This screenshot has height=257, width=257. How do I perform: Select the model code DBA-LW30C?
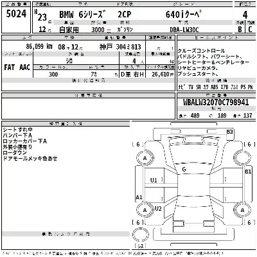184,30
